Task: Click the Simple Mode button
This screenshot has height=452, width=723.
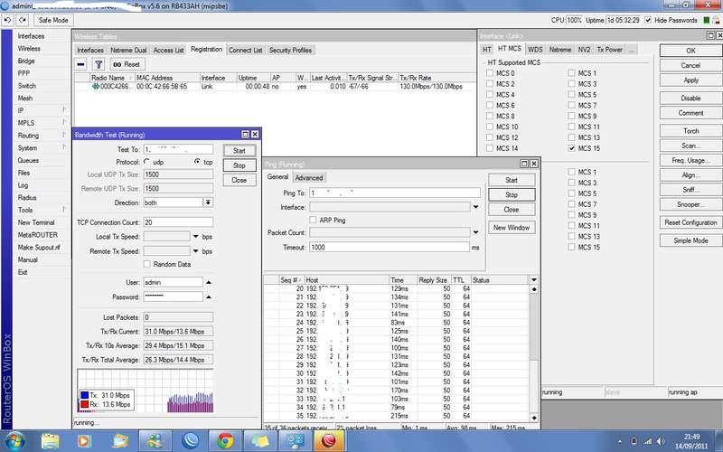Action: (x=690, y=240)
